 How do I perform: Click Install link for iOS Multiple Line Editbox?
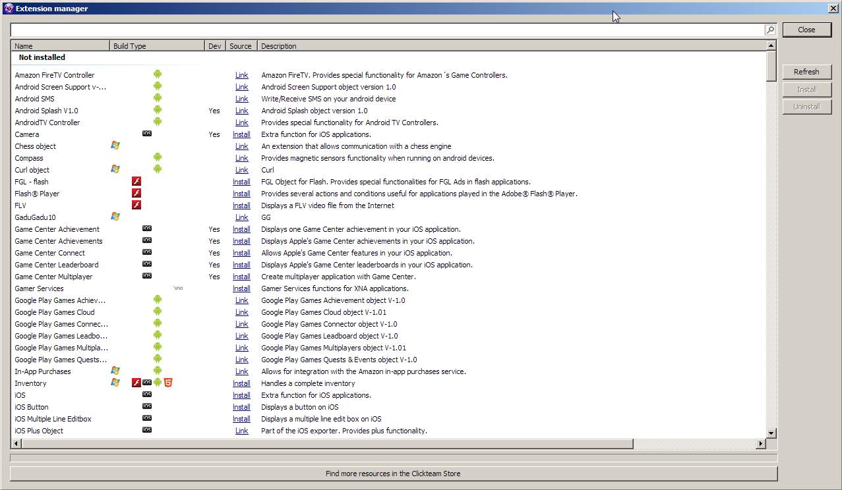click(x=241, y=419)
